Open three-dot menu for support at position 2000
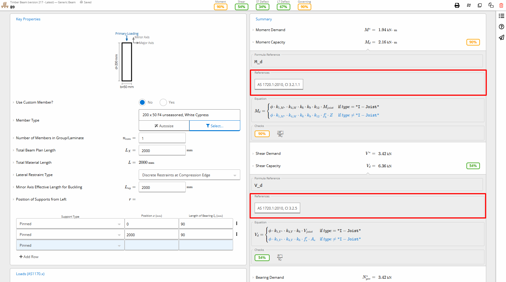Image resolution: width=506 pixels, height=282 pixels. (237, 234)
